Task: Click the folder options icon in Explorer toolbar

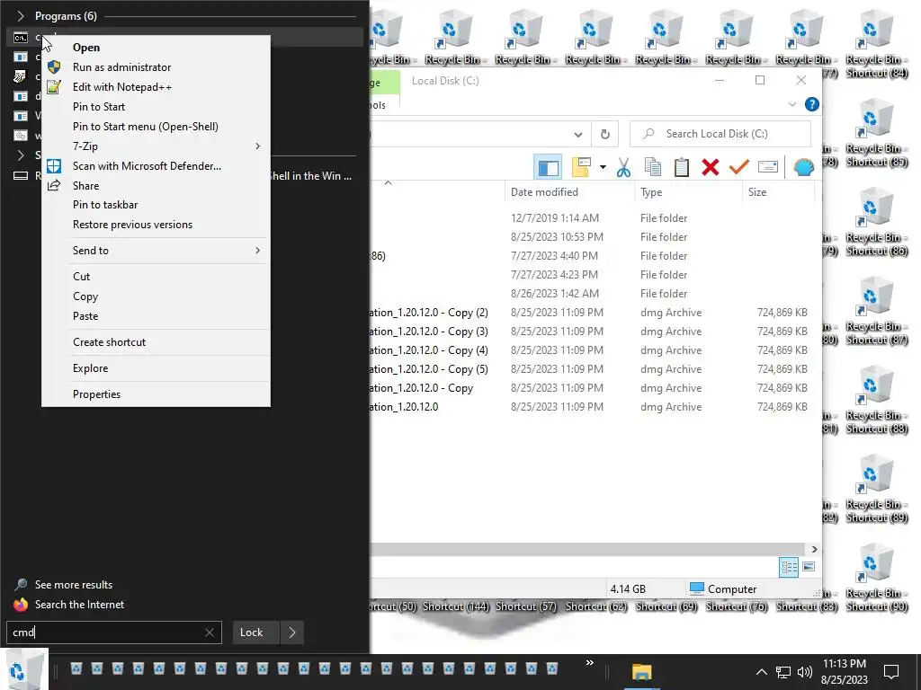Action: (581, 167)
